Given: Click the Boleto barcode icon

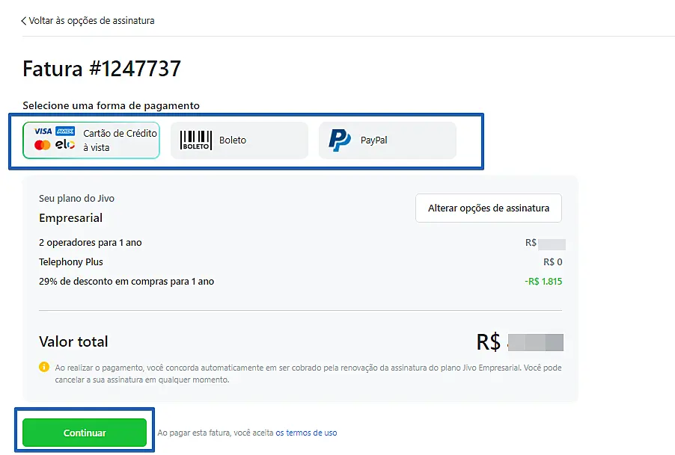Looking at the screenshot, I should coord(196,140).
